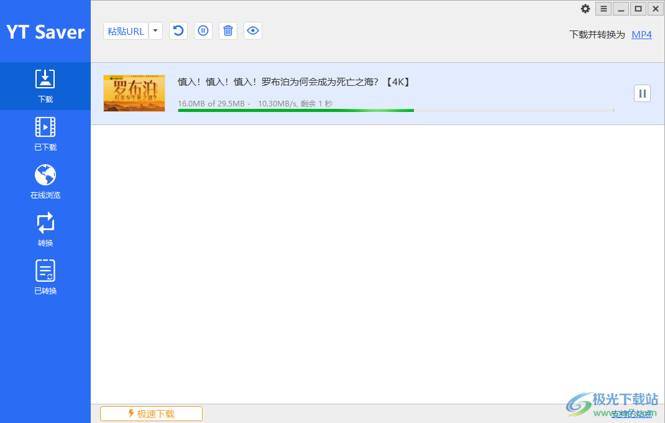Switch to 在线浏览 online browser tab

[x=45, y=182]
